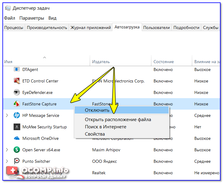Click Высокое impact in DTAgent row

[202, 69]
